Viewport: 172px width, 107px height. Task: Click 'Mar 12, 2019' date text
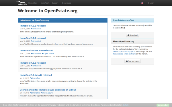click(x=25, y=41)
